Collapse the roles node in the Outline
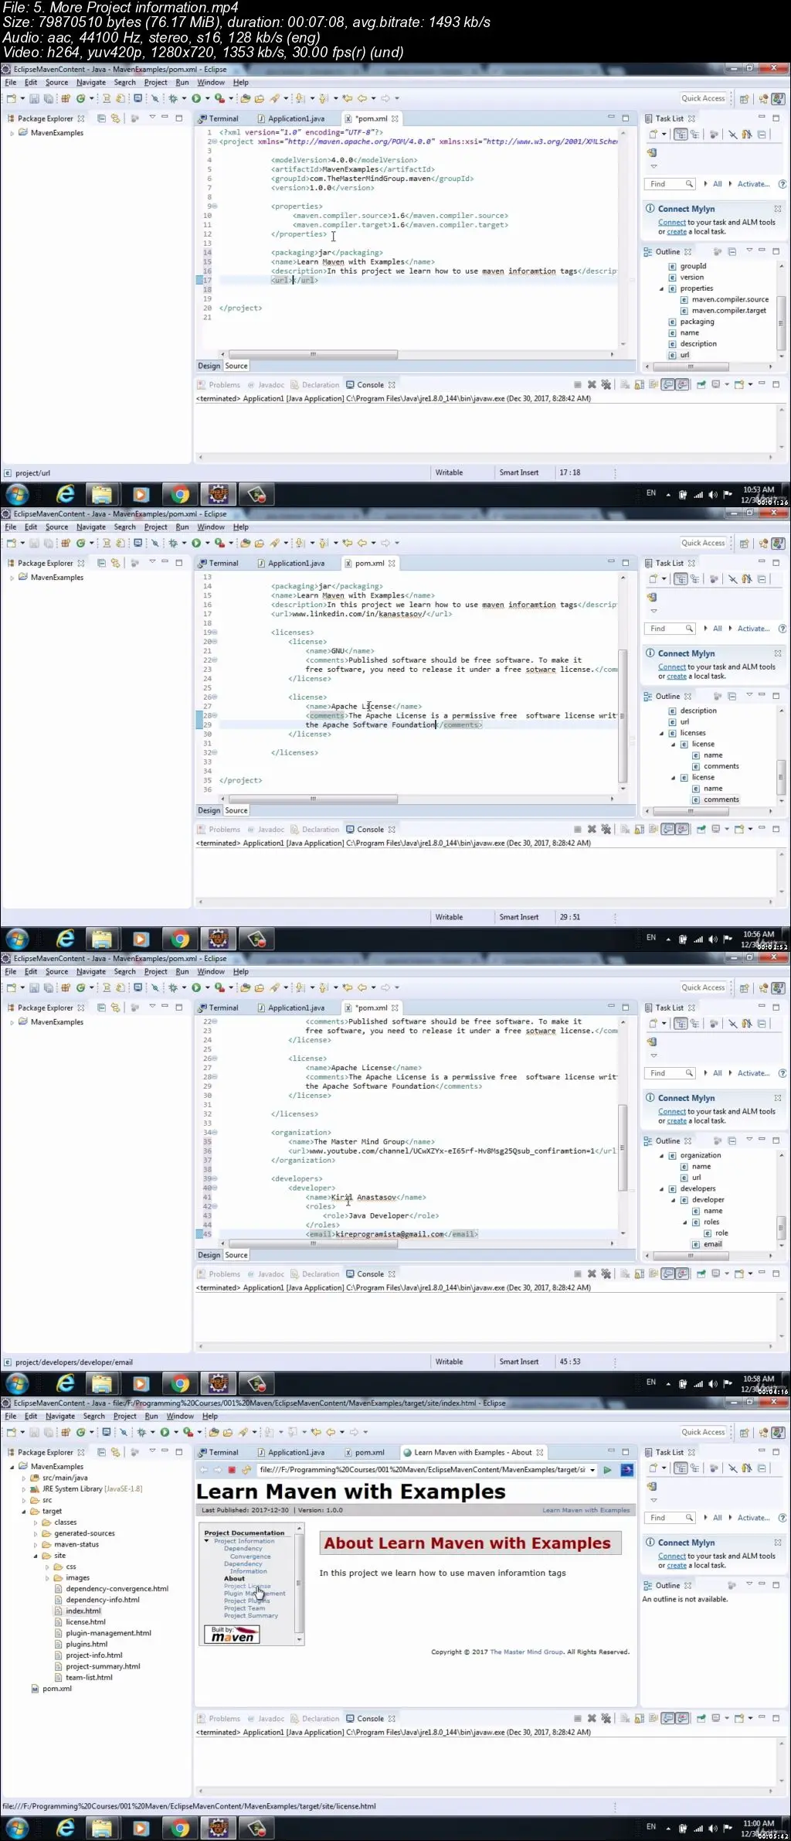 tap(684, 1222)
